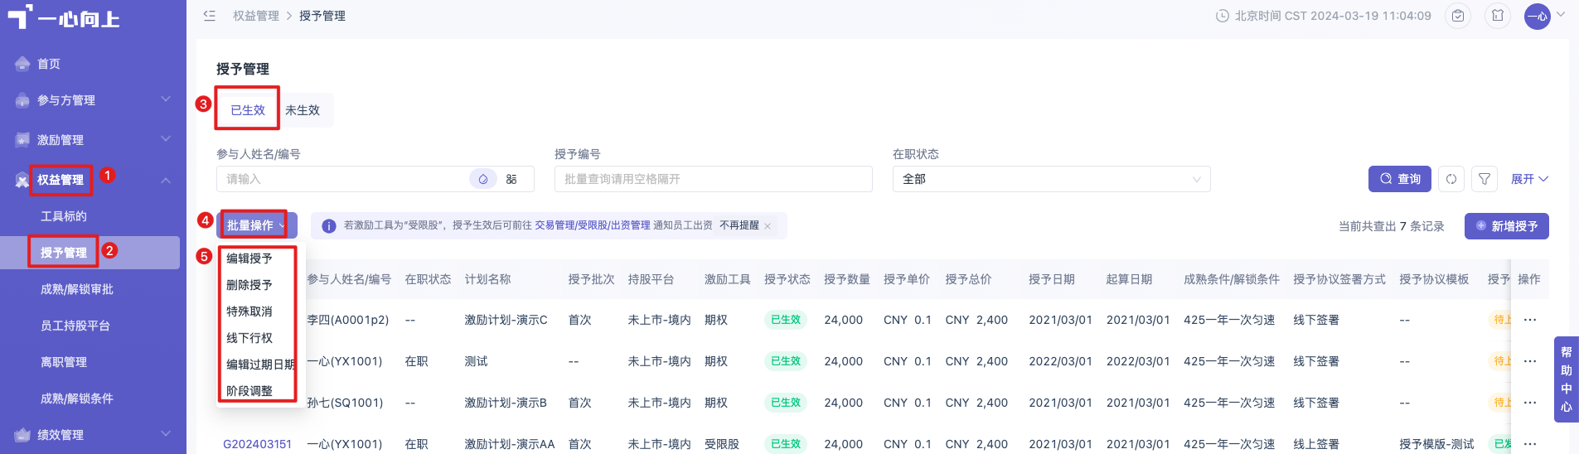1579x454 pixels.
Task: Click the reset refresh icon beside 查询
Action: click(1451, 179)
